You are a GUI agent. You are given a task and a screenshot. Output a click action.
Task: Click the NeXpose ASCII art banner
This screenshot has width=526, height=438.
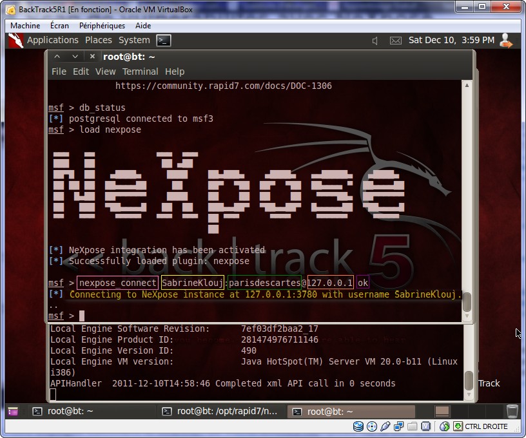point(228,192)
